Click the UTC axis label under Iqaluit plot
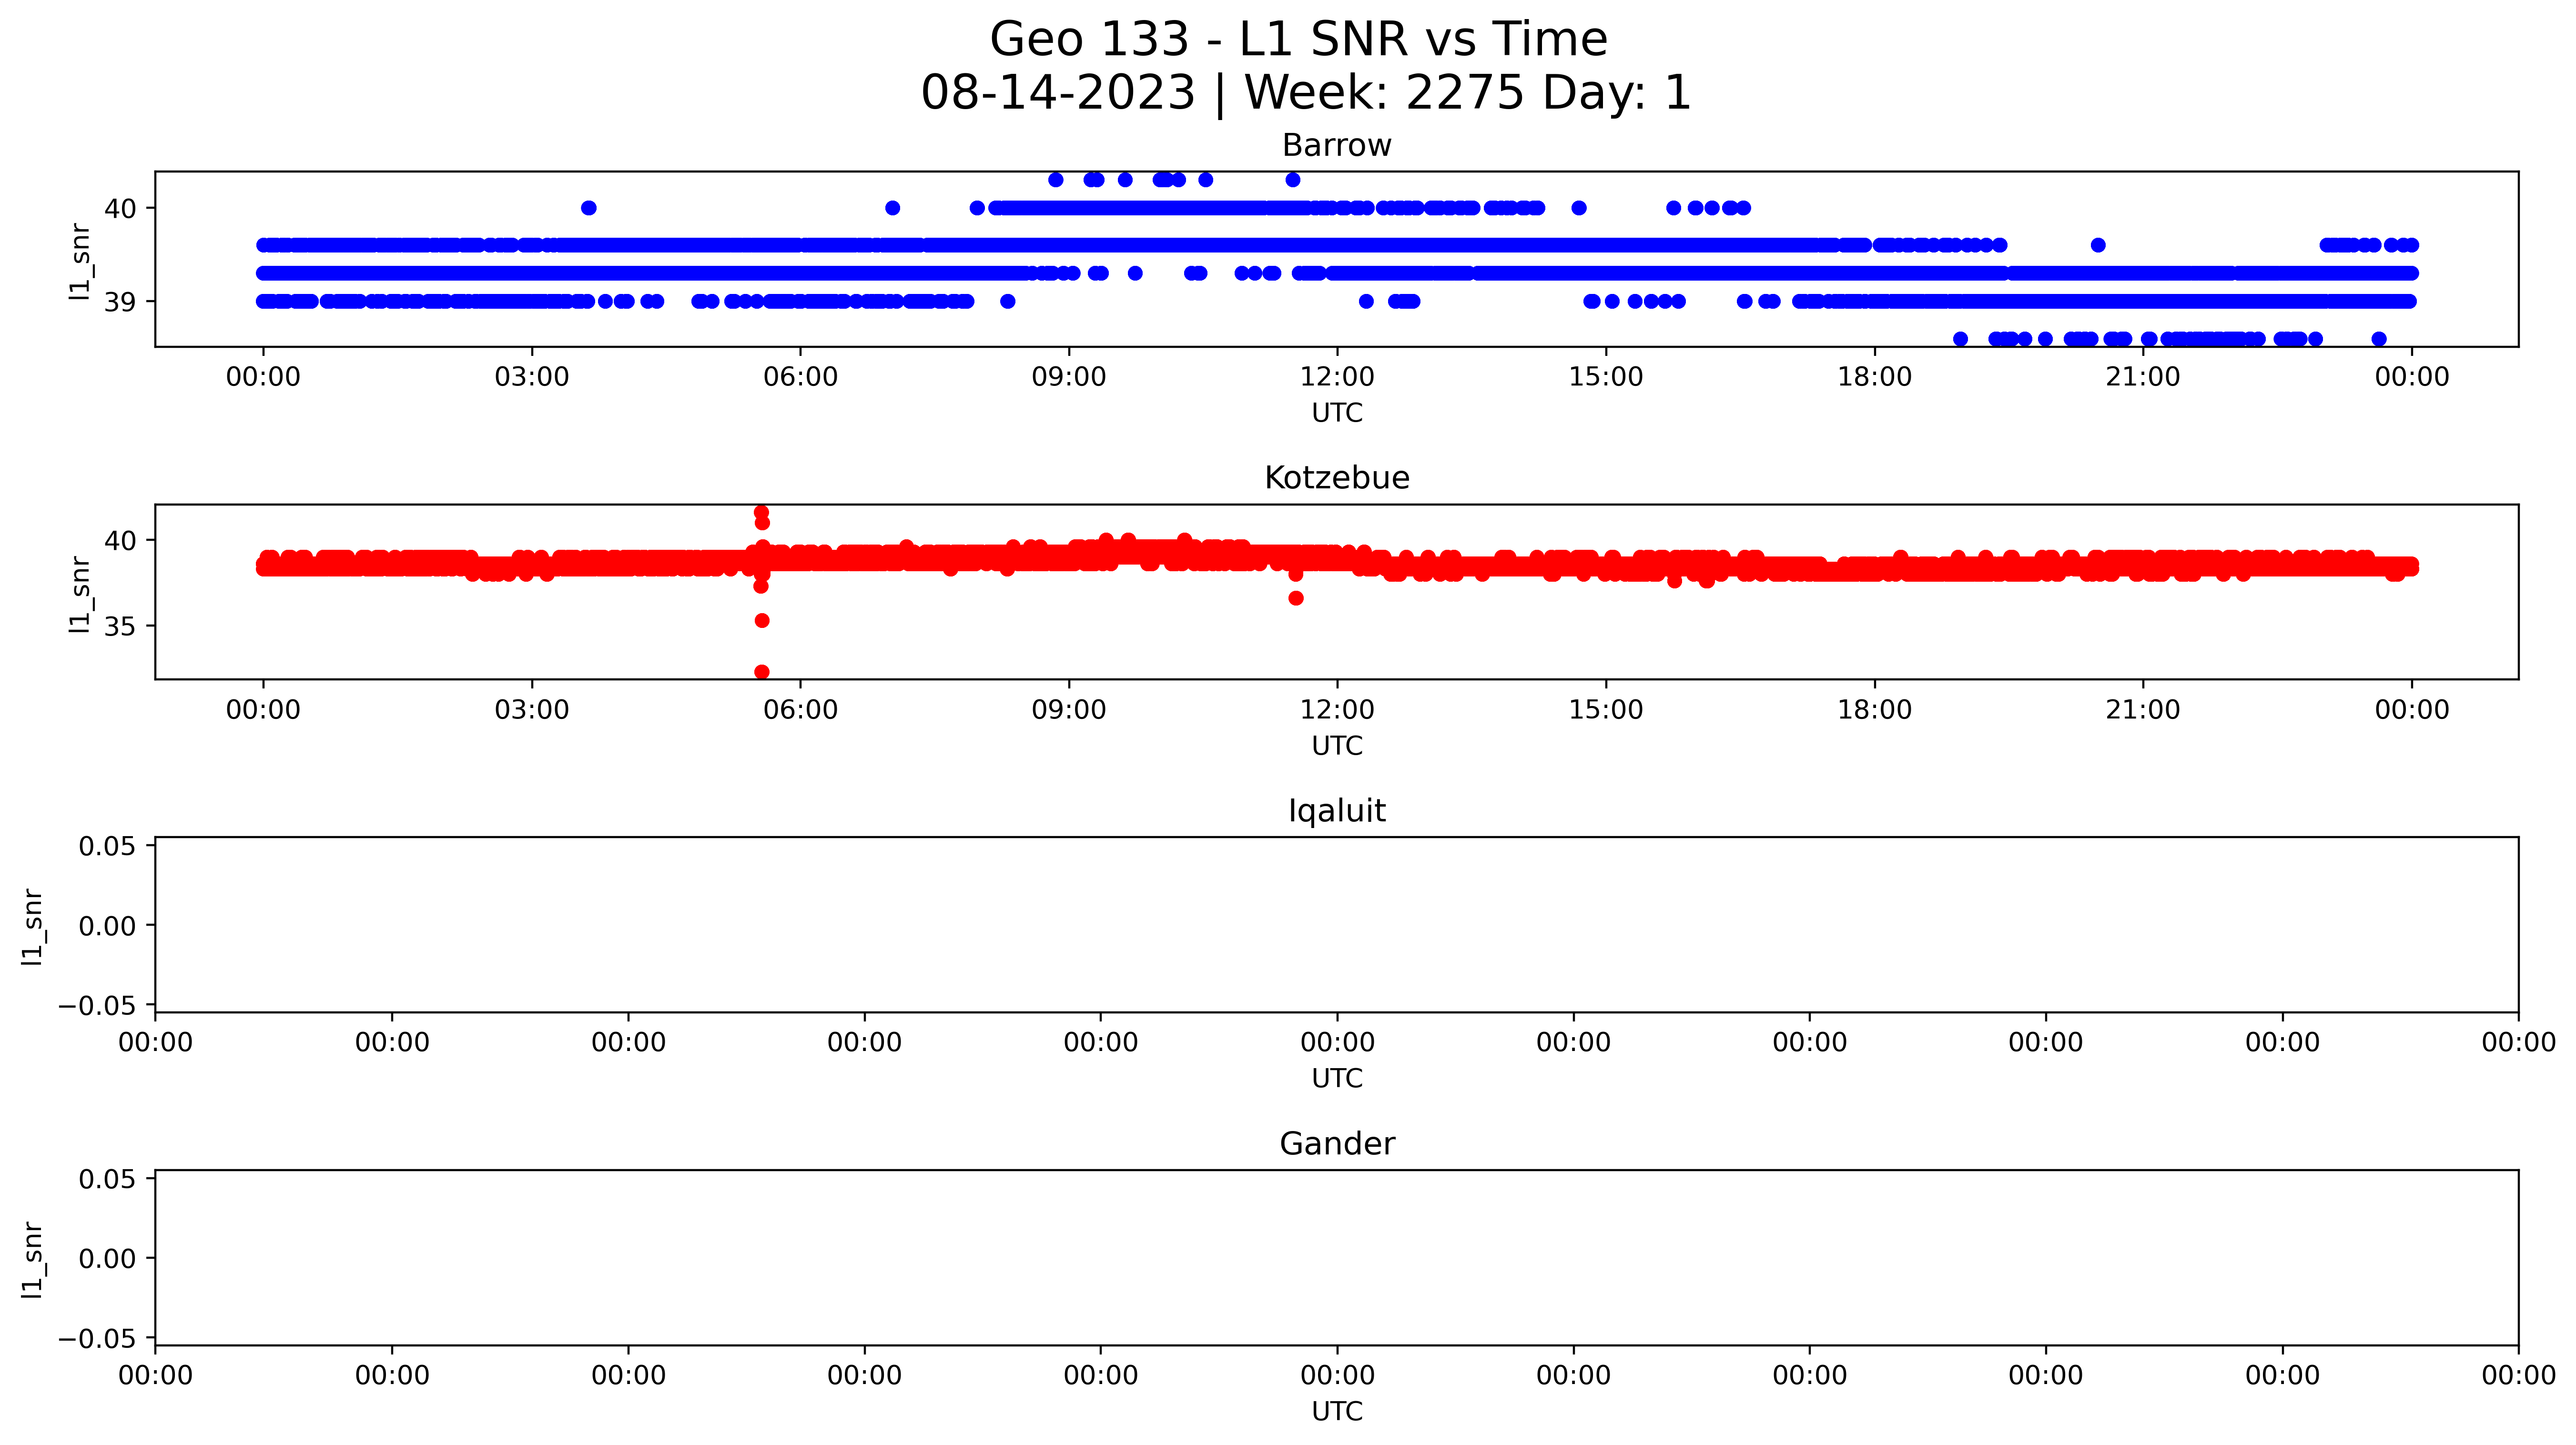Viewport: 2576px width, 1445px height. [x=1337, y=1079]
